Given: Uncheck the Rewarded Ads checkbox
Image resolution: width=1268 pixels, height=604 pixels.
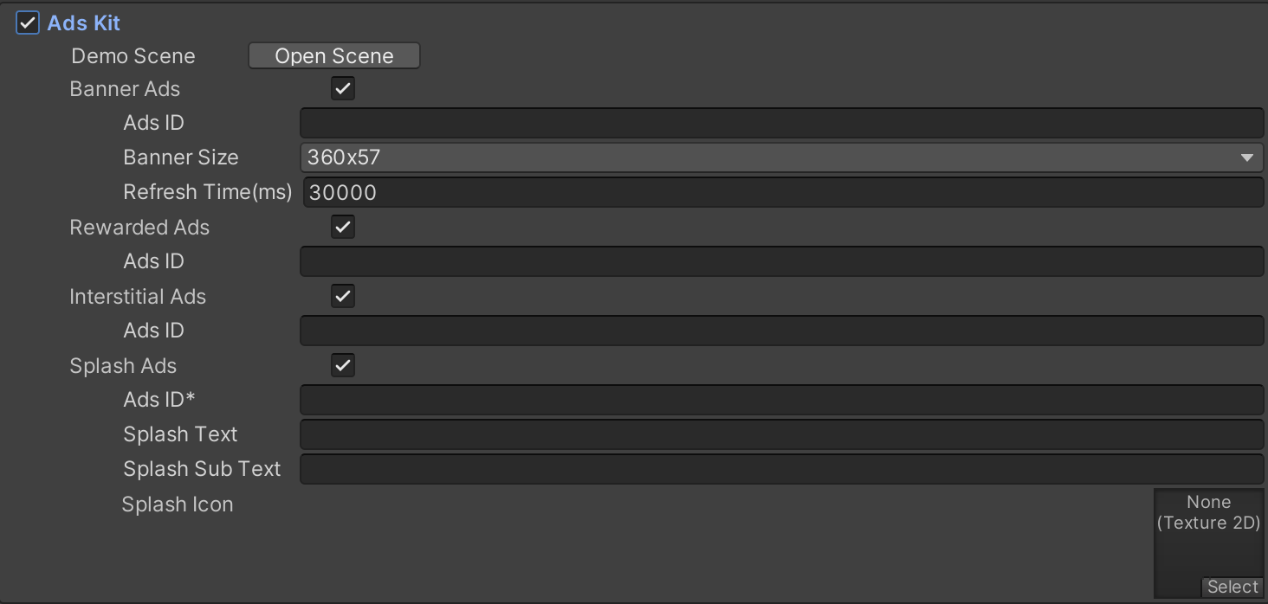Looking at the screenshot, I should pos(343,227).
